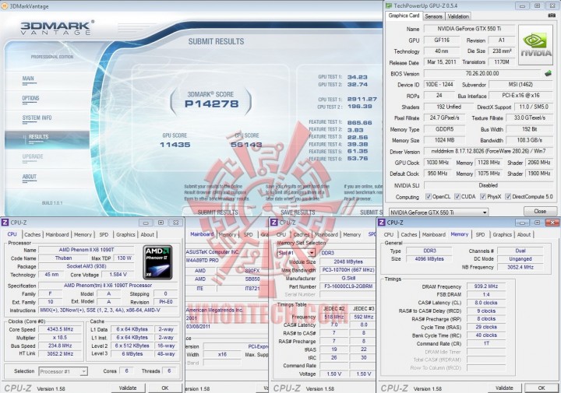The width and height of the screenshot is (561, 393).
Task: Click SAVE RESULTS button in 3DMark
Action: coord(298,212)
